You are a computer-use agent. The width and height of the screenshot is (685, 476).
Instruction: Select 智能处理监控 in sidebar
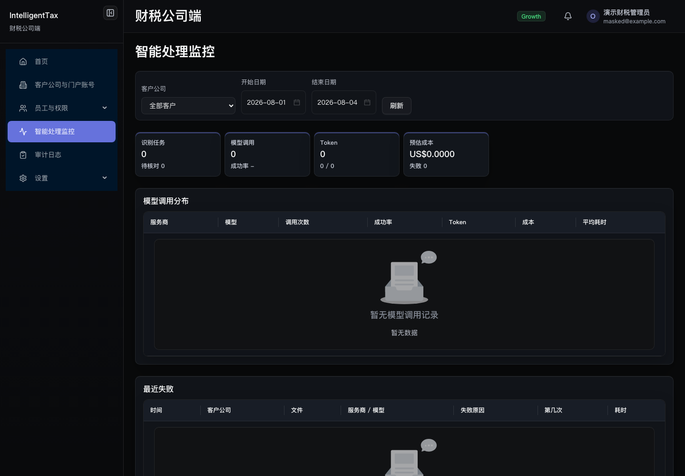pos(61,131)
